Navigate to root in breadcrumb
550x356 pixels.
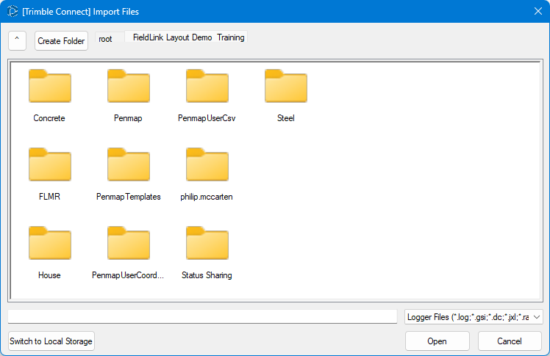pos(106,39)
